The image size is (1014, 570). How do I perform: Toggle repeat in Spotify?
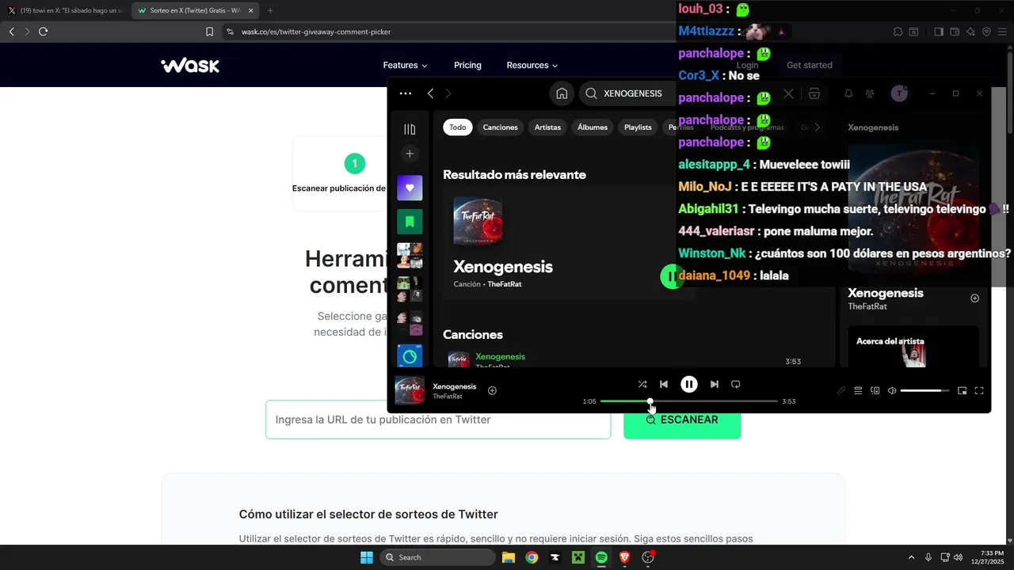[x=735, y=384]
